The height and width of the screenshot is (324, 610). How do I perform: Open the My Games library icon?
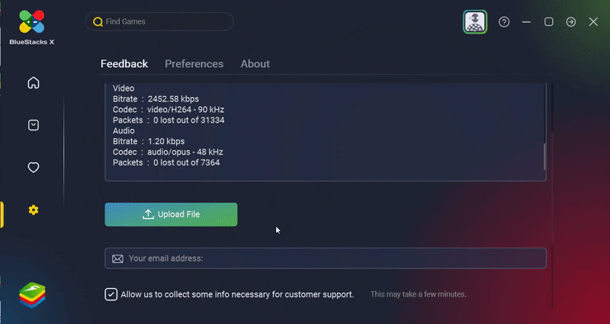click(34, 125)
